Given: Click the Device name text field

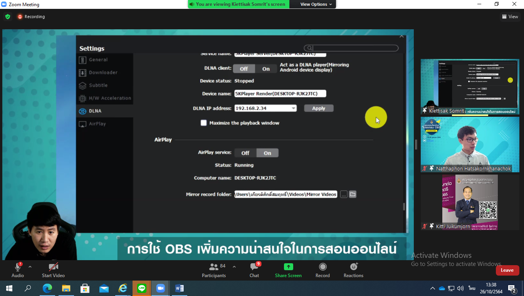Looking at the screenshot, I should click(x=280, y=94).
